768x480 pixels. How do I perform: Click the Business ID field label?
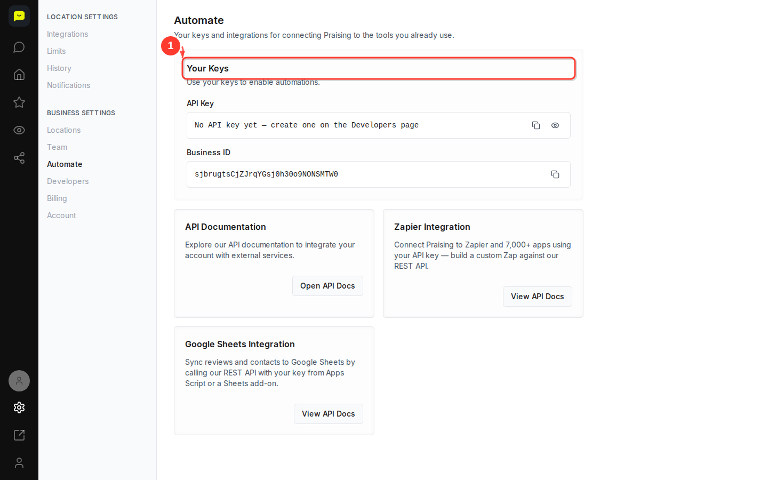pos(209,153)
